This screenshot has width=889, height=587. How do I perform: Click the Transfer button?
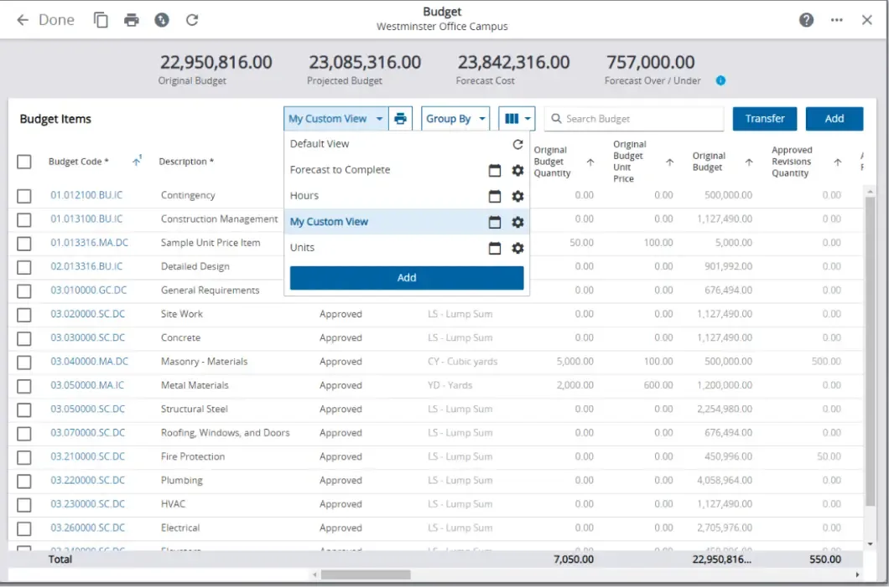click(x=764, y=119)
